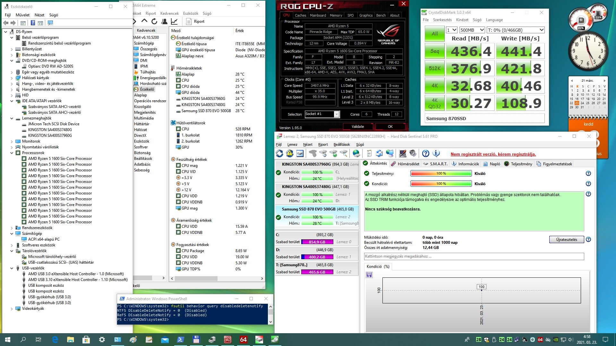This screenshot has width=616, height=346.
Task: Click the All button in CrystalDiskMark
Action: [435, 34]
